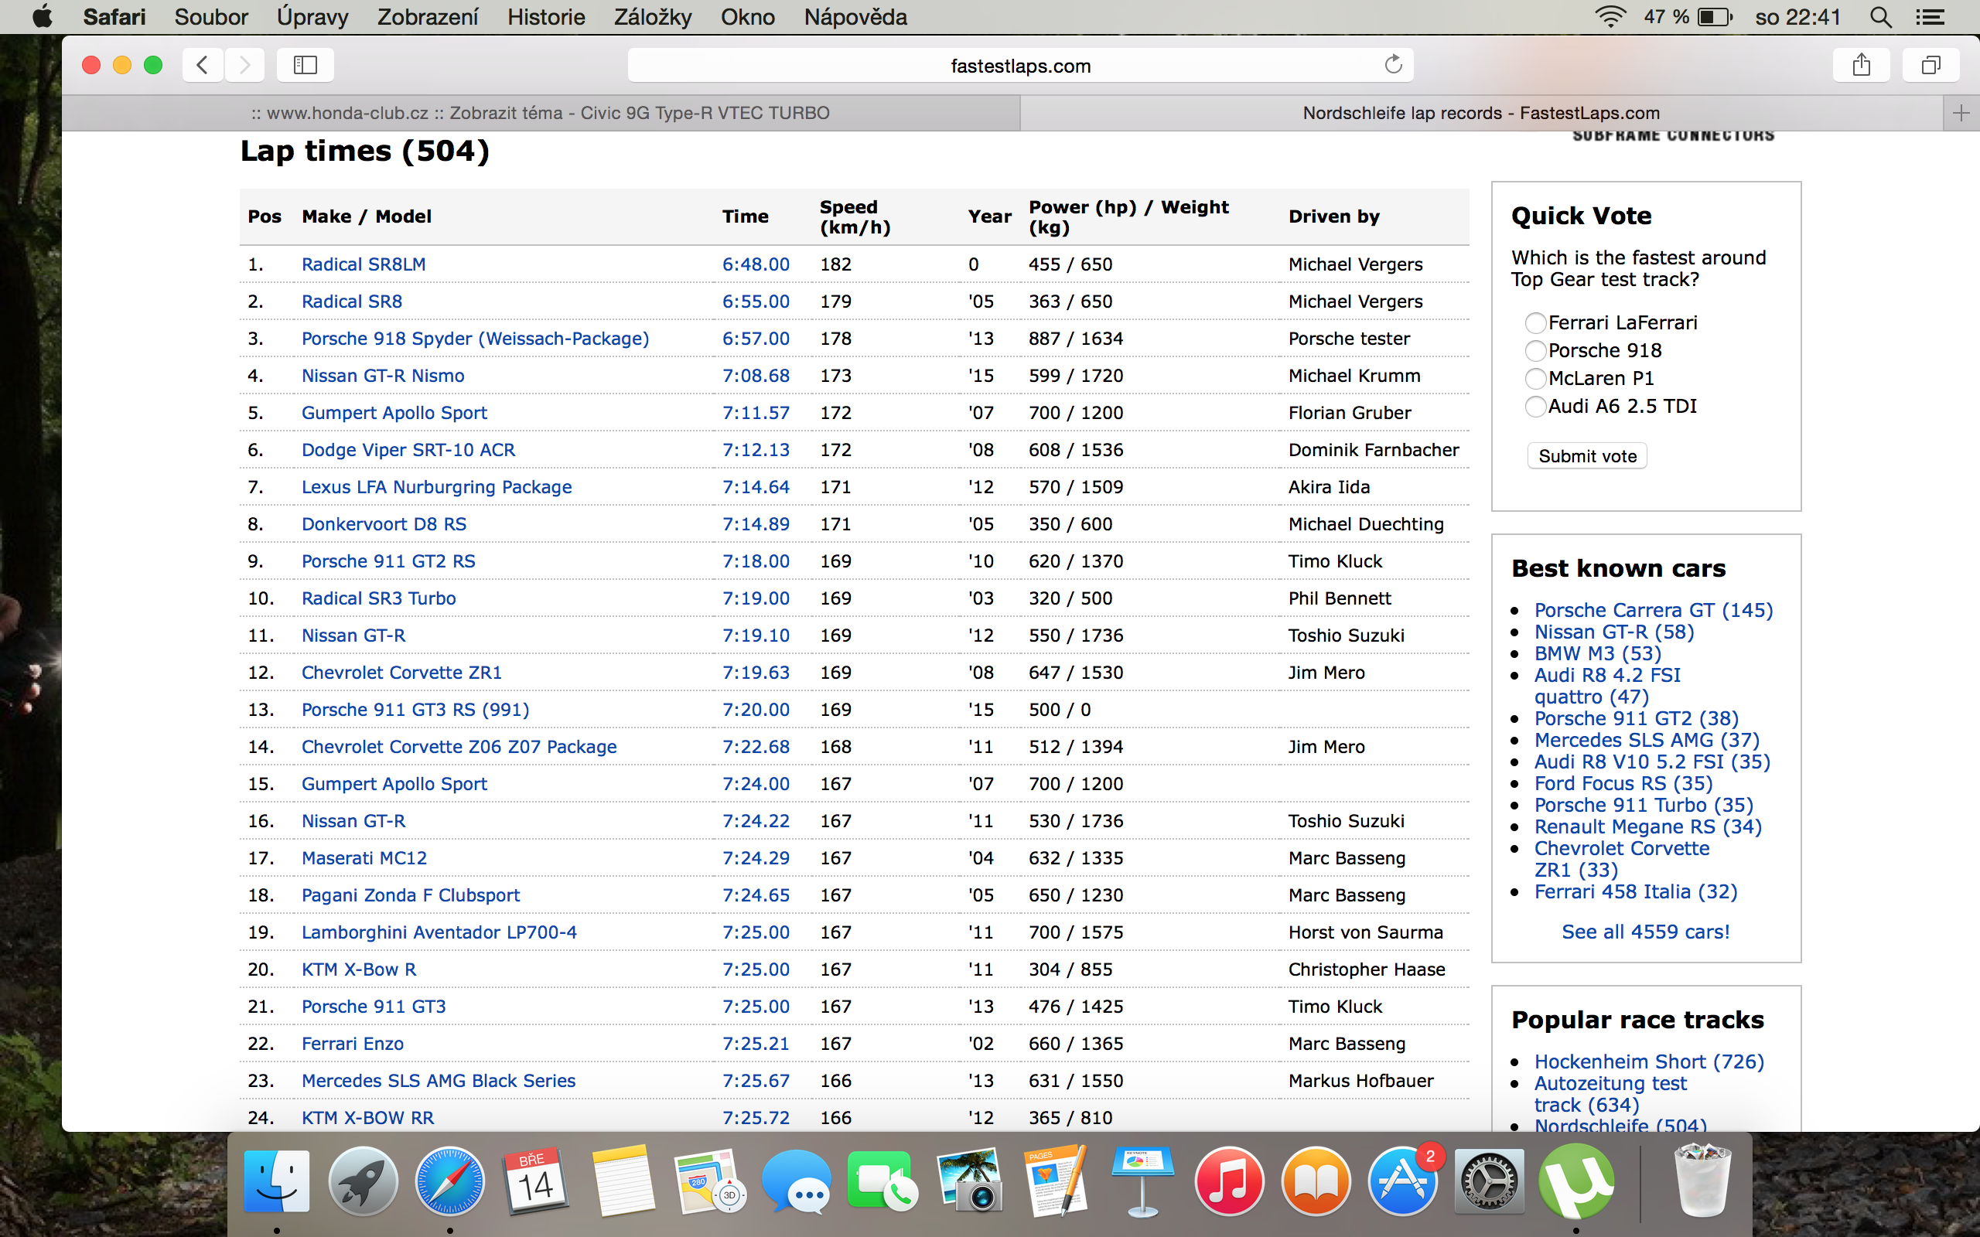The height and width of the screenshot is (1237, 1980).
Task: Follow the See all 4559 cars link
Action: [1644, 932]
